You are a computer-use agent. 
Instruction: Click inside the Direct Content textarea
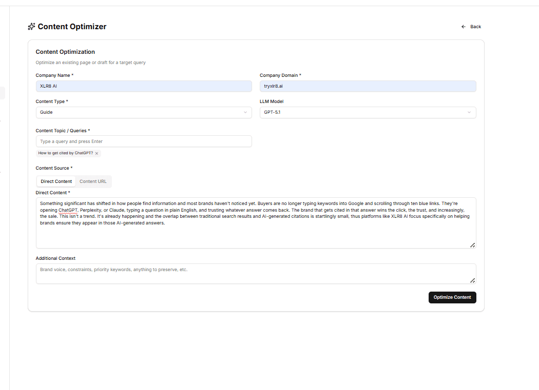pos(256,223)
